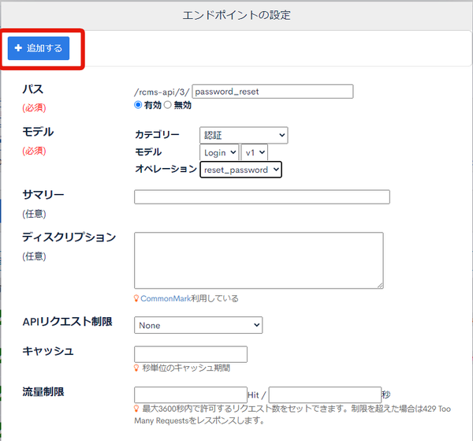Select the 無効 radio button

pos(168,105)
